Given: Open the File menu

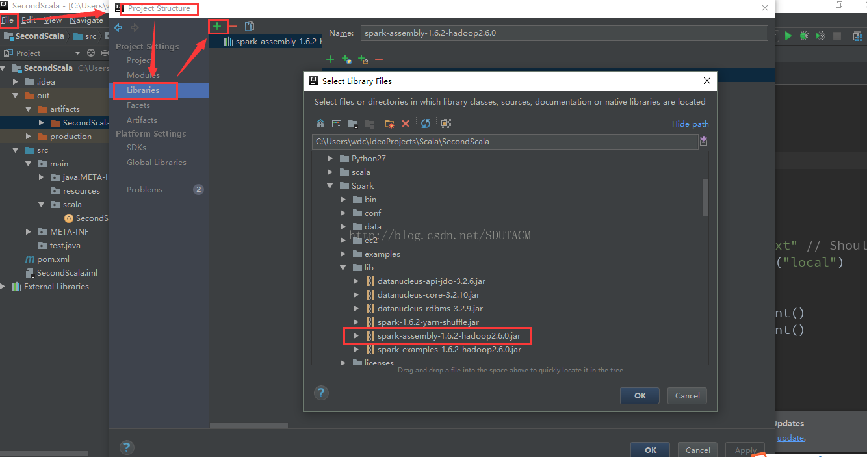Looking at the screenshot, I should click(8, 20).
